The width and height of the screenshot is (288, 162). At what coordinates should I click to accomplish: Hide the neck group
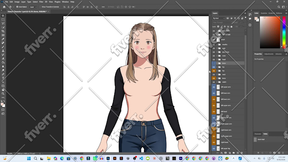(214, 74)
